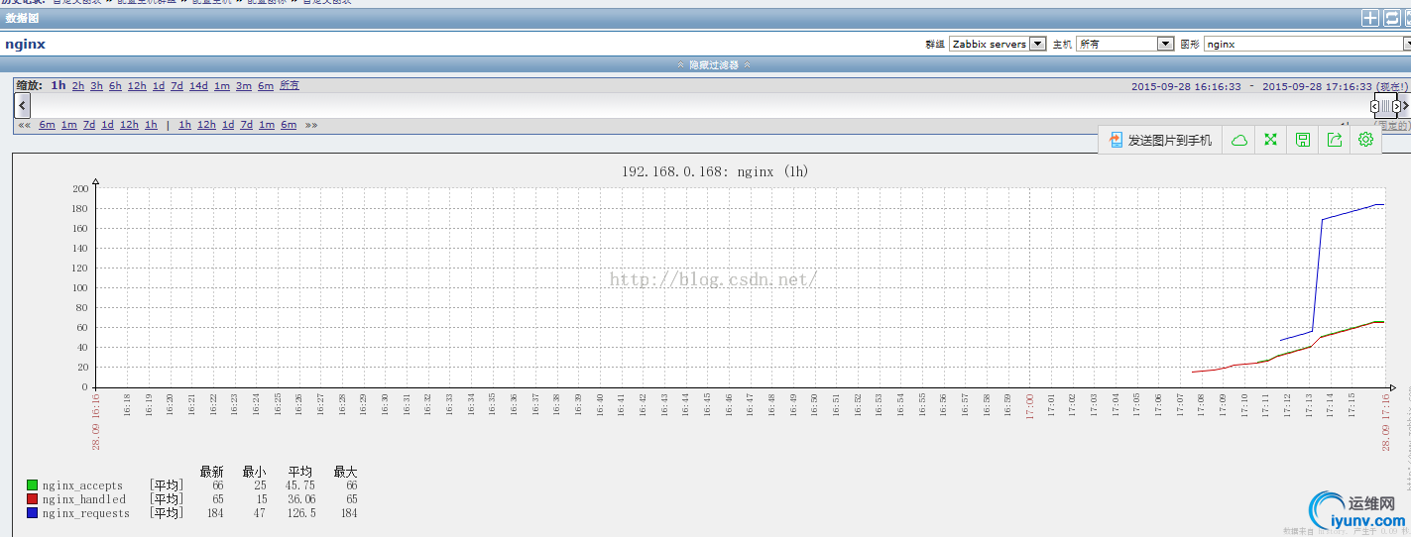The width and height of the screenshot is (1411, 537).
Task: Set zoom to 3h
Action: (x=96, y=85)
